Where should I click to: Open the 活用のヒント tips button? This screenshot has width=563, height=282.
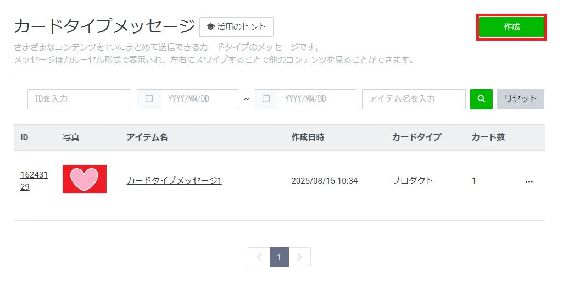click(236, 27)
